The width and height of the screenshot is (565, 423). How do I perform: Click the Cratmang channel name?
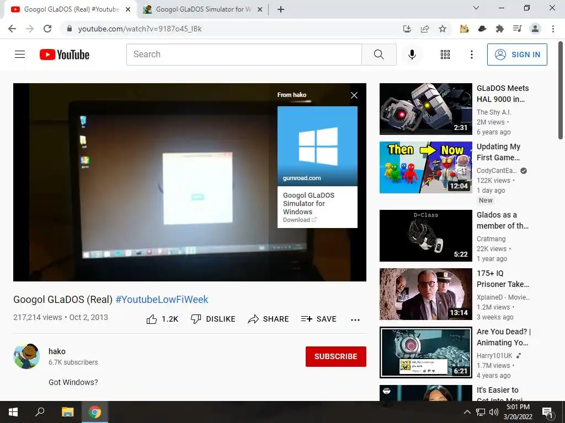click(x=491, y=239)
